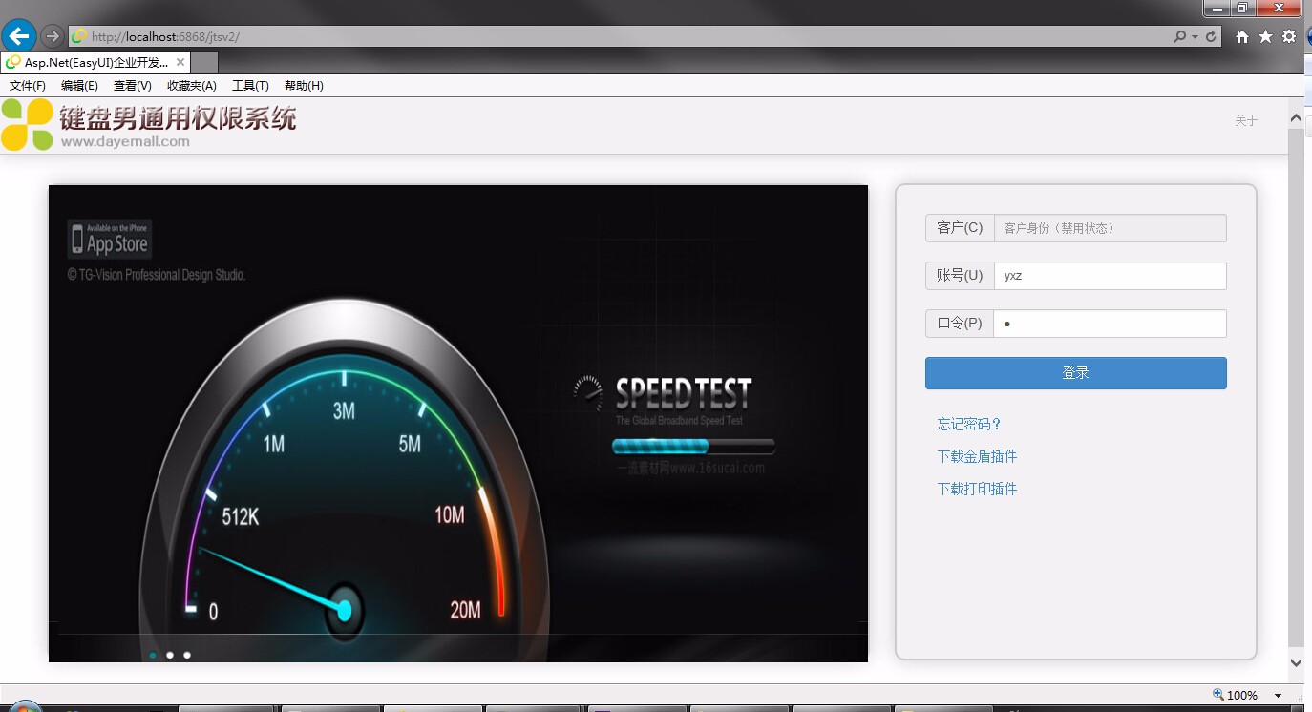The height and width of the screenshot is (712, 1312).
Task: Click the speed test progress bar
Action: [x=692, y=445]
